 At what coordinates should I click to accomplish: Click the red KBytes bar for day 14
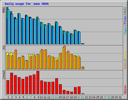click(57, 86)
